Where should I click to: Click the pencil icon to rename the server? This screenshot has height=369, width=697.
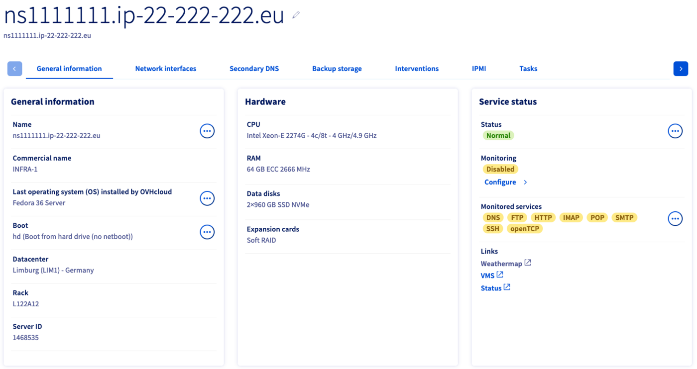[296, 15]
